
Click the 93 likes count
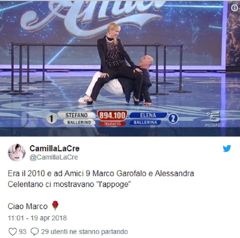pyautogui.click(x=22, y=232)
